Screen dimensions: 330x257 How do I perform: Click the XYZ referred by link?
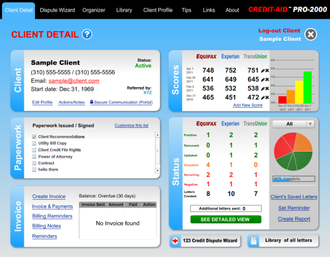pyautogui.click(x=147, y=93)
